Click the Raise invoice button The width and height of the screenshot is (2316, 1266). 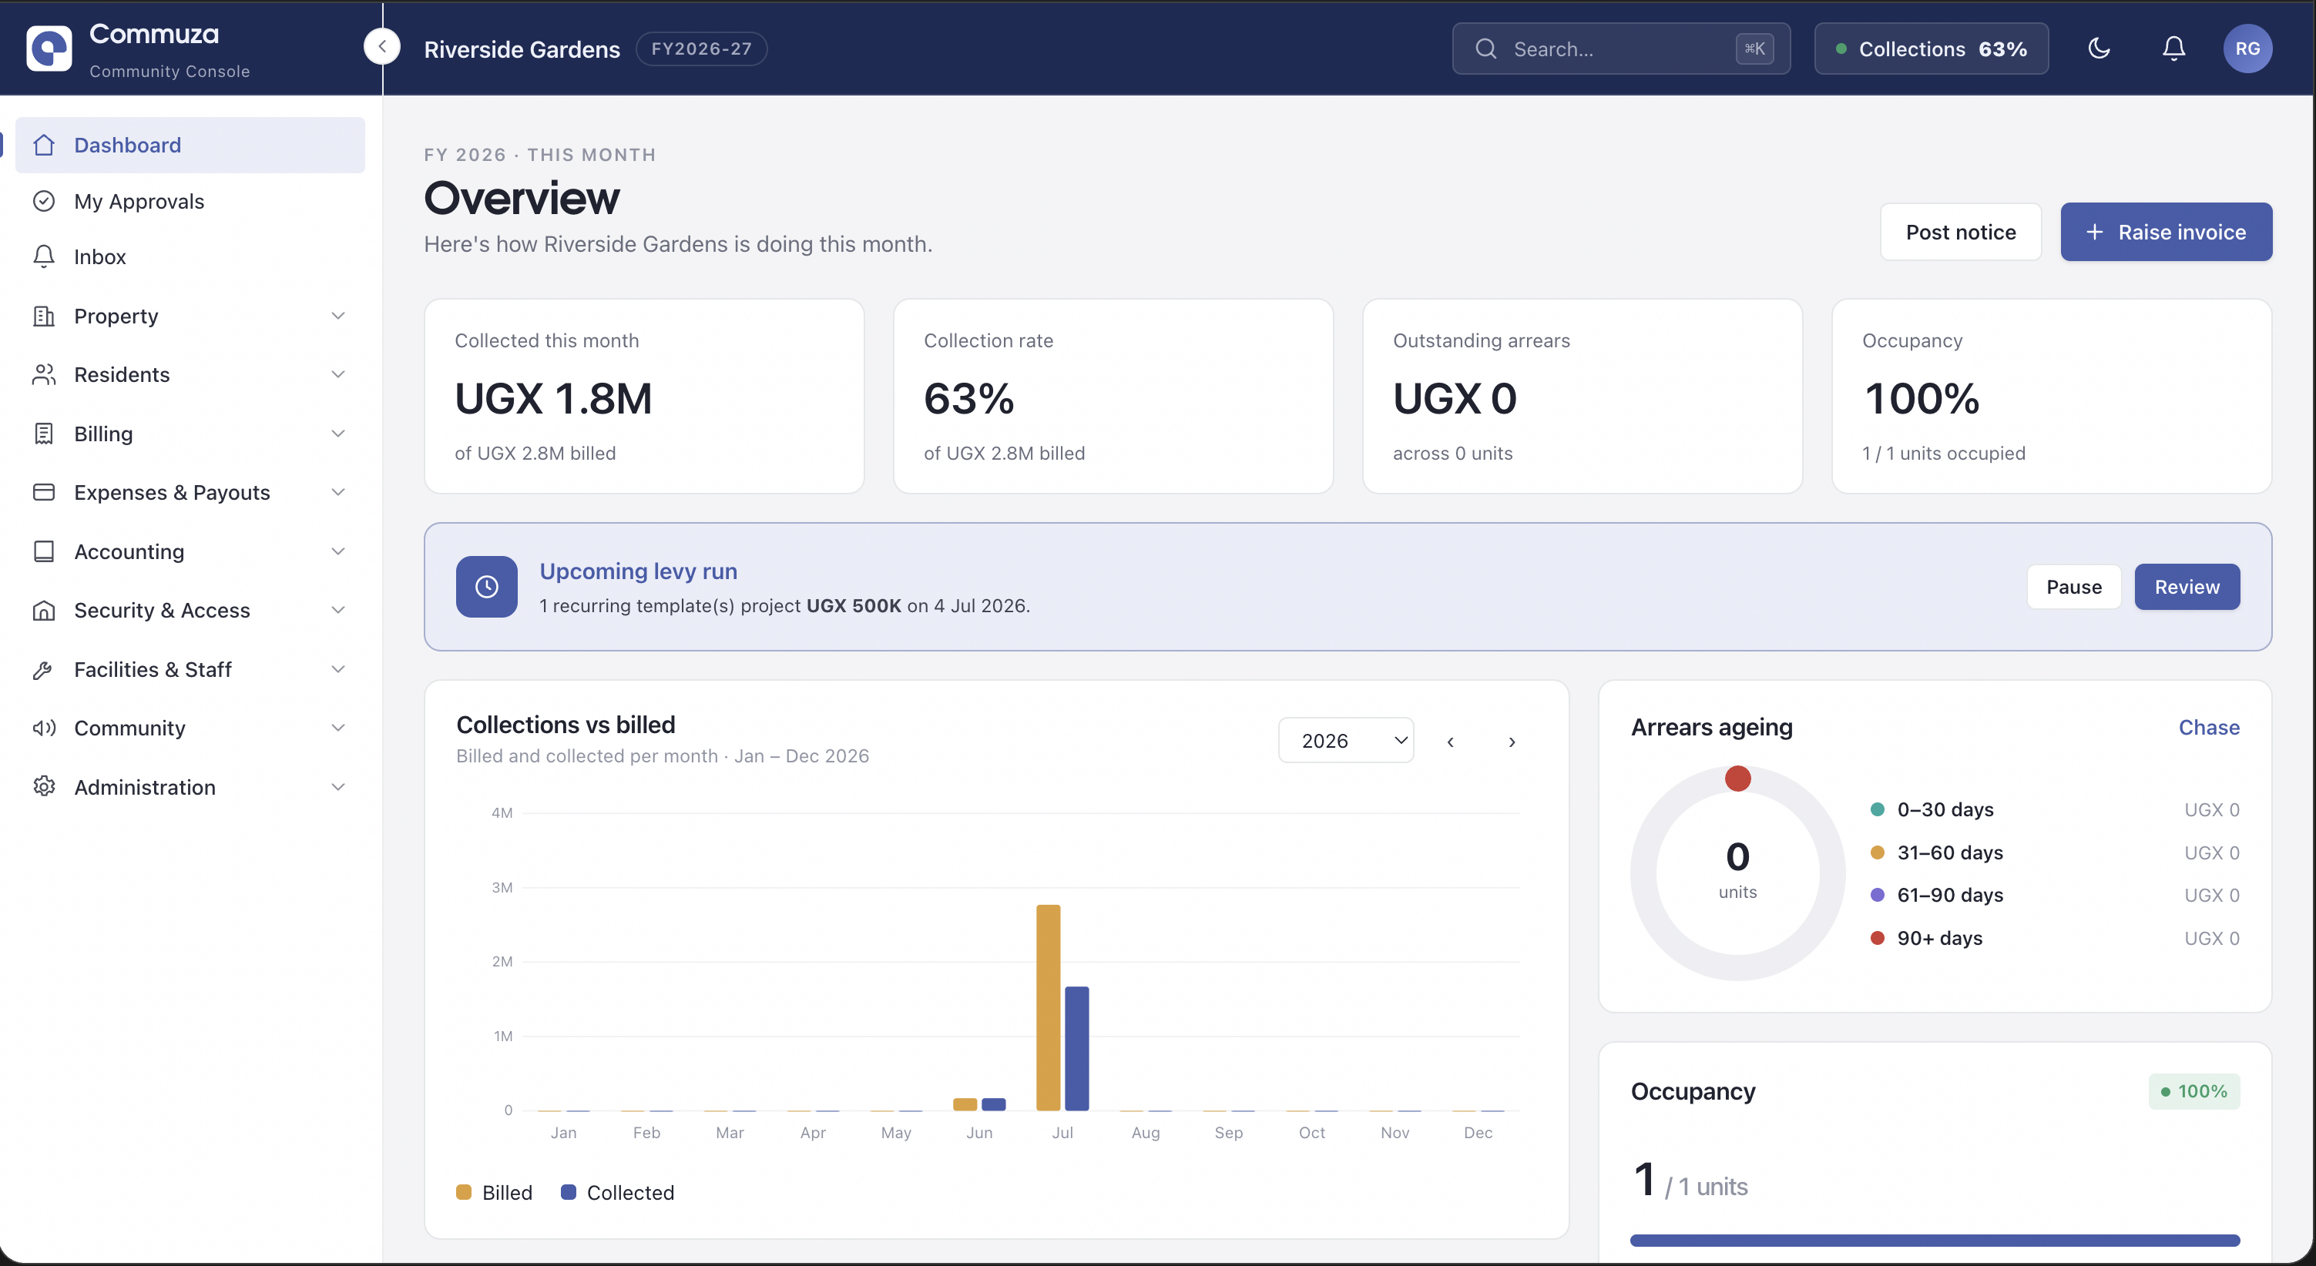tap(2166, 232)
